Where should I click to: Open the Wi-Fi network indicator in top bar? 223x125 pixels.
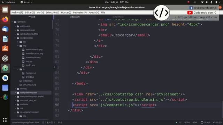coord(202,2)
